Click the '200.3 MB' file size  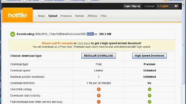click(x=105, y=34)
